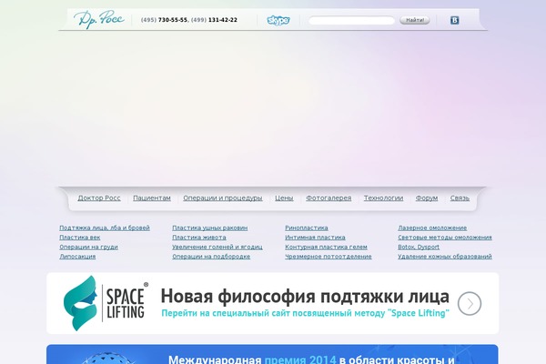Follow the Операции на груди link
The height and width of the screenshot is (364, 546).
pyautogui.click(x=88, y=247)
